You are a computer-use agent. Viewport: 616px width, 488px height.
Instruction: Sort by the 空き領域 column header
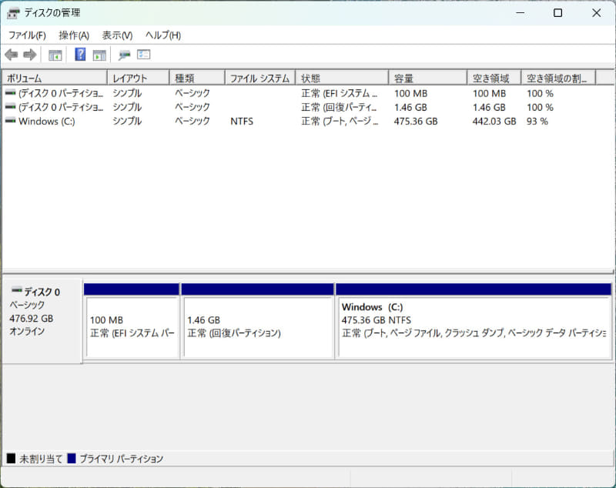pyautogui.click(x=494, y=79)
